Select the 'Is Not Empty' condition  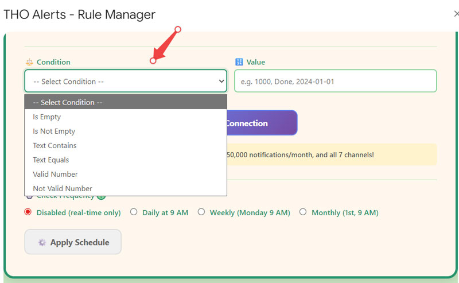click(x=126, y=131)
